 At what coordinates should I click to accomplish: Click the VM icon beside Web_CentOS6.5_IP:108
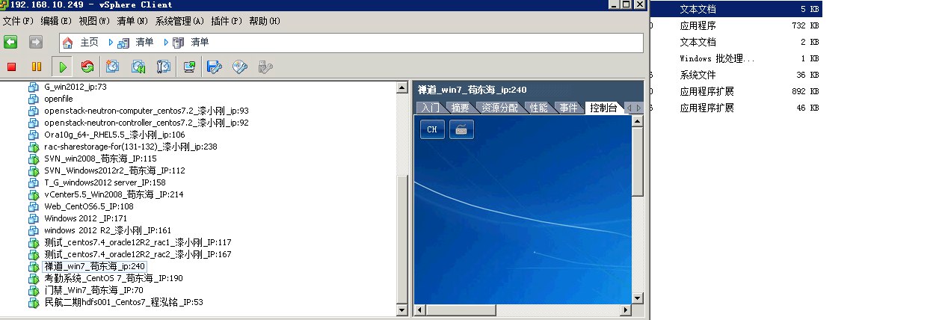click(33, 206)
